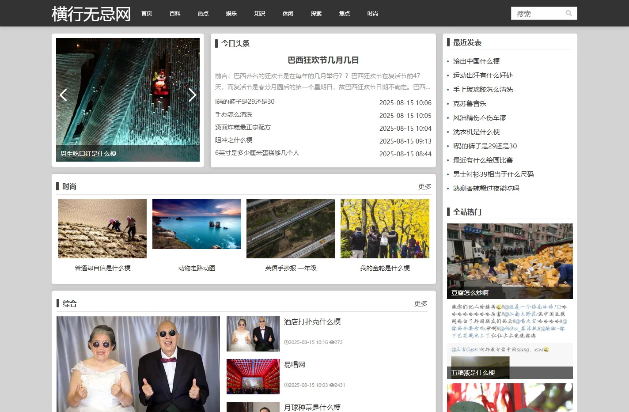The height and width of the screenshot is (412, 629).
Task: Click title 普通却自信是什么梗
Action: click(x=102, y=268)
